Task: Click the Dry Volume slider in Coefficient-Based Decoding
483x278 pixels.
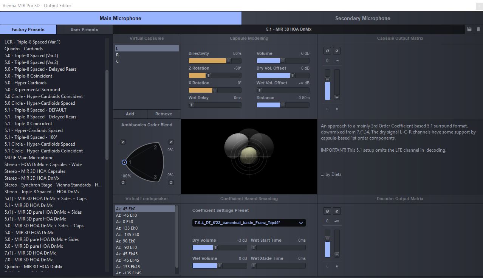Action: tap(215, 247)
